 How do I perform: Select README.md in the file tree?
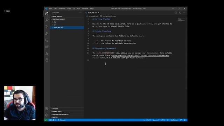(x=67, y=28)
